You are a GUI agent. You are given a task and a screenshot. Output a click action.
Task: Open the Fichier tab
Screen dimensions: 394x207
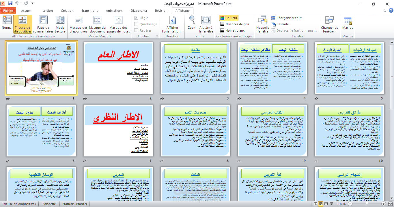(8, 11)
